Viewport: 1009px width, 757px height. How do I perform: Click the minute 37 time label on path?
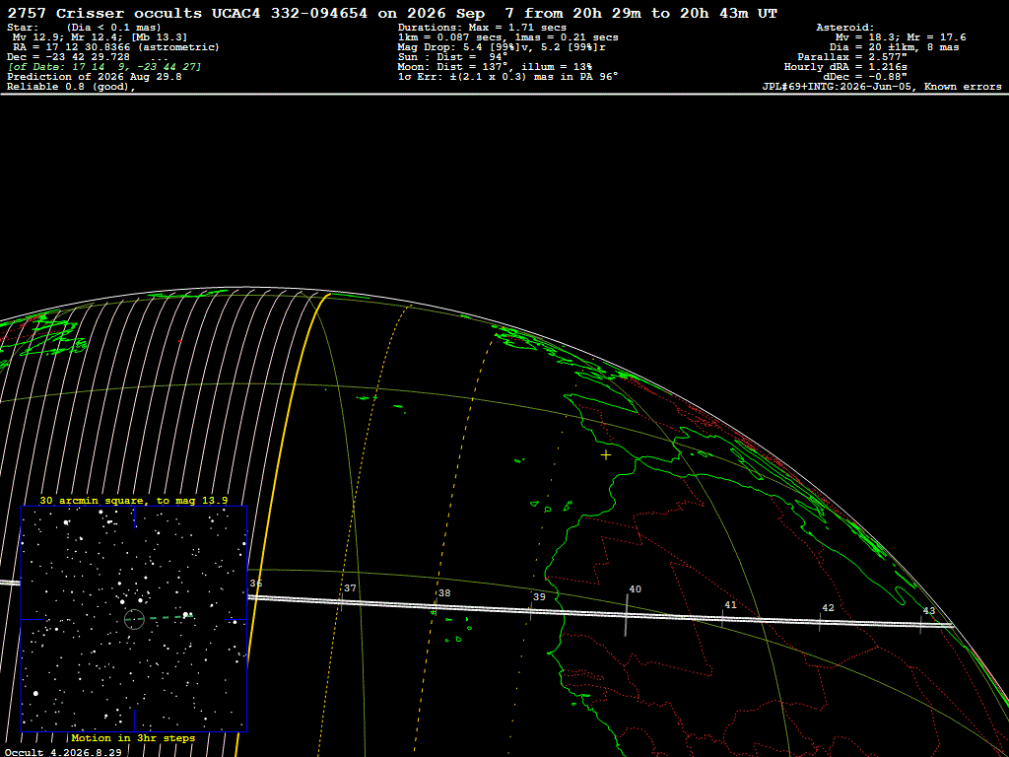point(350,588)
